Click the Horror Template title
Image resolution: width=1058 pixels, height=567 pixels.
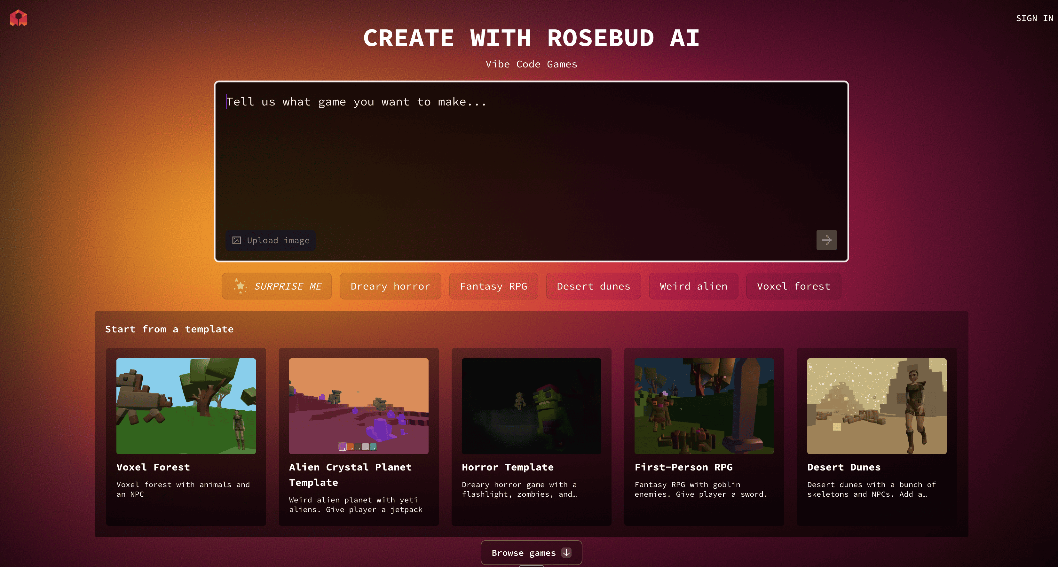point(508,467)
